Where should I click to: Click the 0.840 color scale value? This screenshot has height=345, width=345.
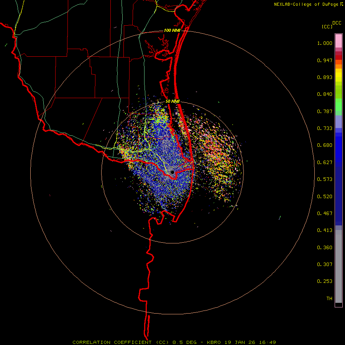click(x=325, y=94)
